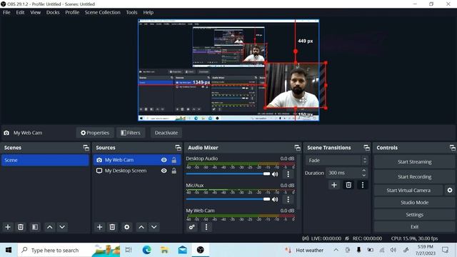This screenshot has height=257, width=457.
Task: Lock the My Web Cam source
Action: [x=174, y=160]
